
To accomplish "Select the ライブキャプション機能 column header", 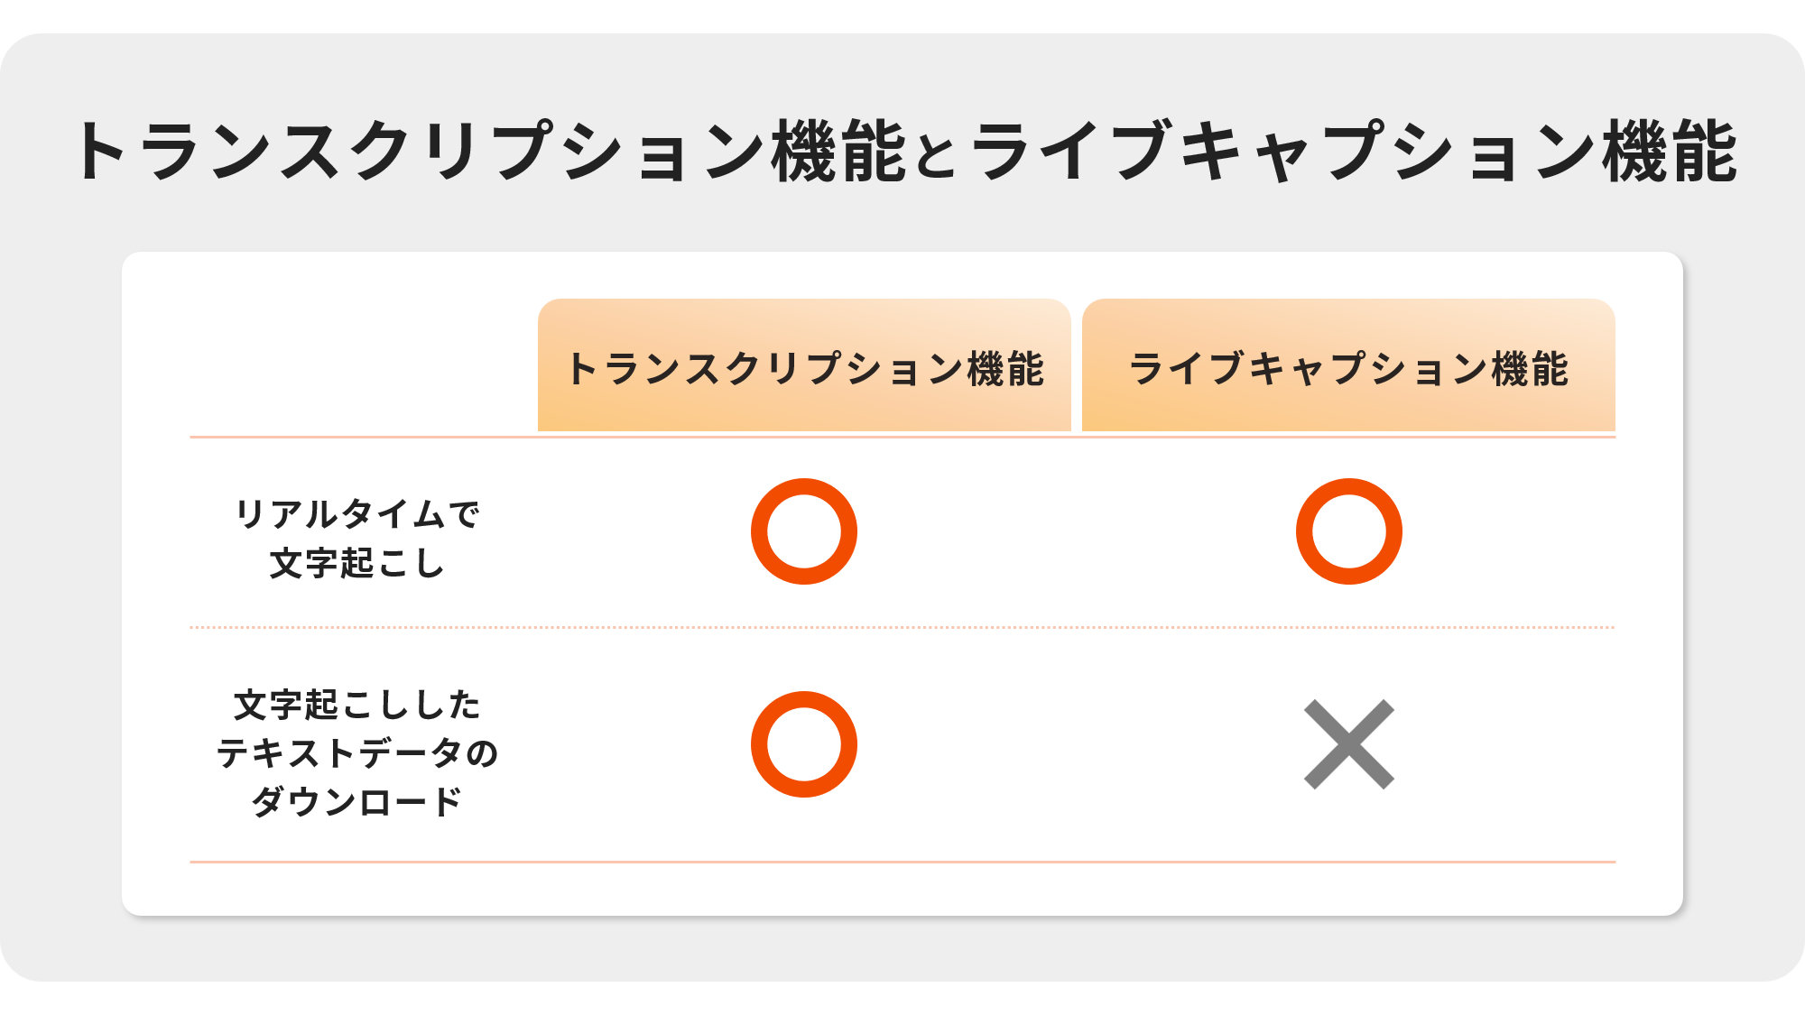I will [x=1348, y=368].
